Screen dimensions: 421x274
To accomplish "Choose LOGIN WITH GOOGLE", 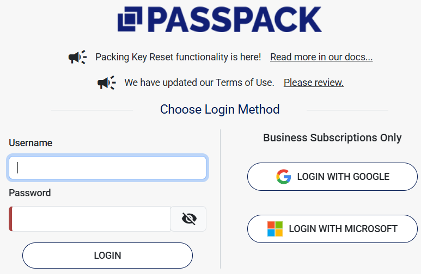I will pyautogui.click(x=332, y=177).
